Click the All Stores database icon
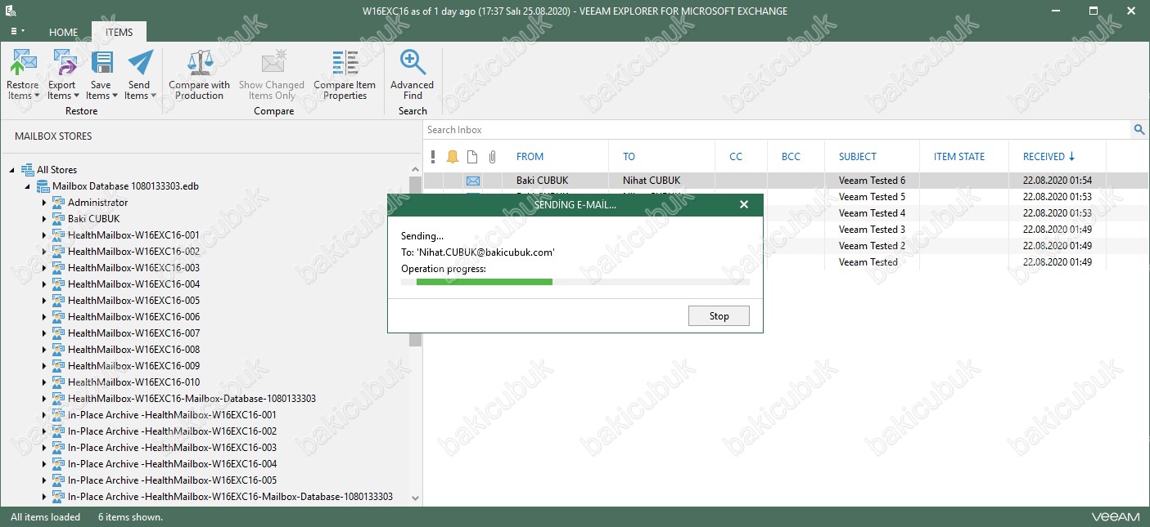Image resolution: width=1150 pixels, height=527 pixels. coord(28,170)
